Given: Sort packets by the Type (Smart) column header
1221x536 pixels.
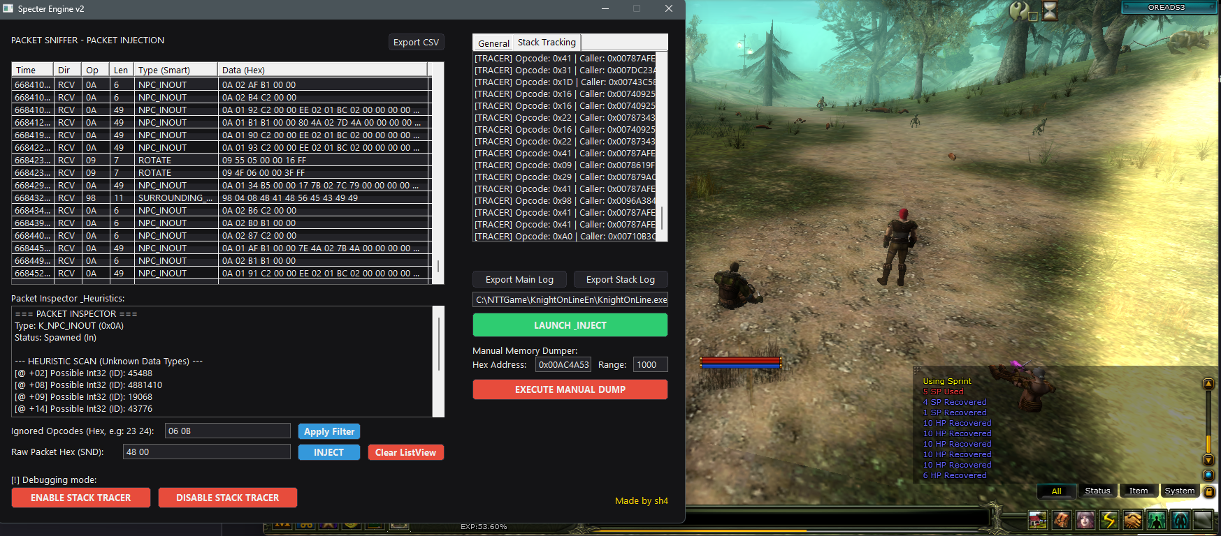Looking at the screenshot, I should tap(175, 70).
